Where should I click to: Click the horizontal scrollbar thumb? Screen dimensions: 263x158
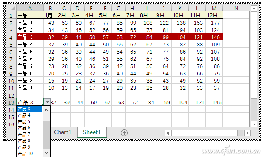pyautogui.click(x=204, y=133)
